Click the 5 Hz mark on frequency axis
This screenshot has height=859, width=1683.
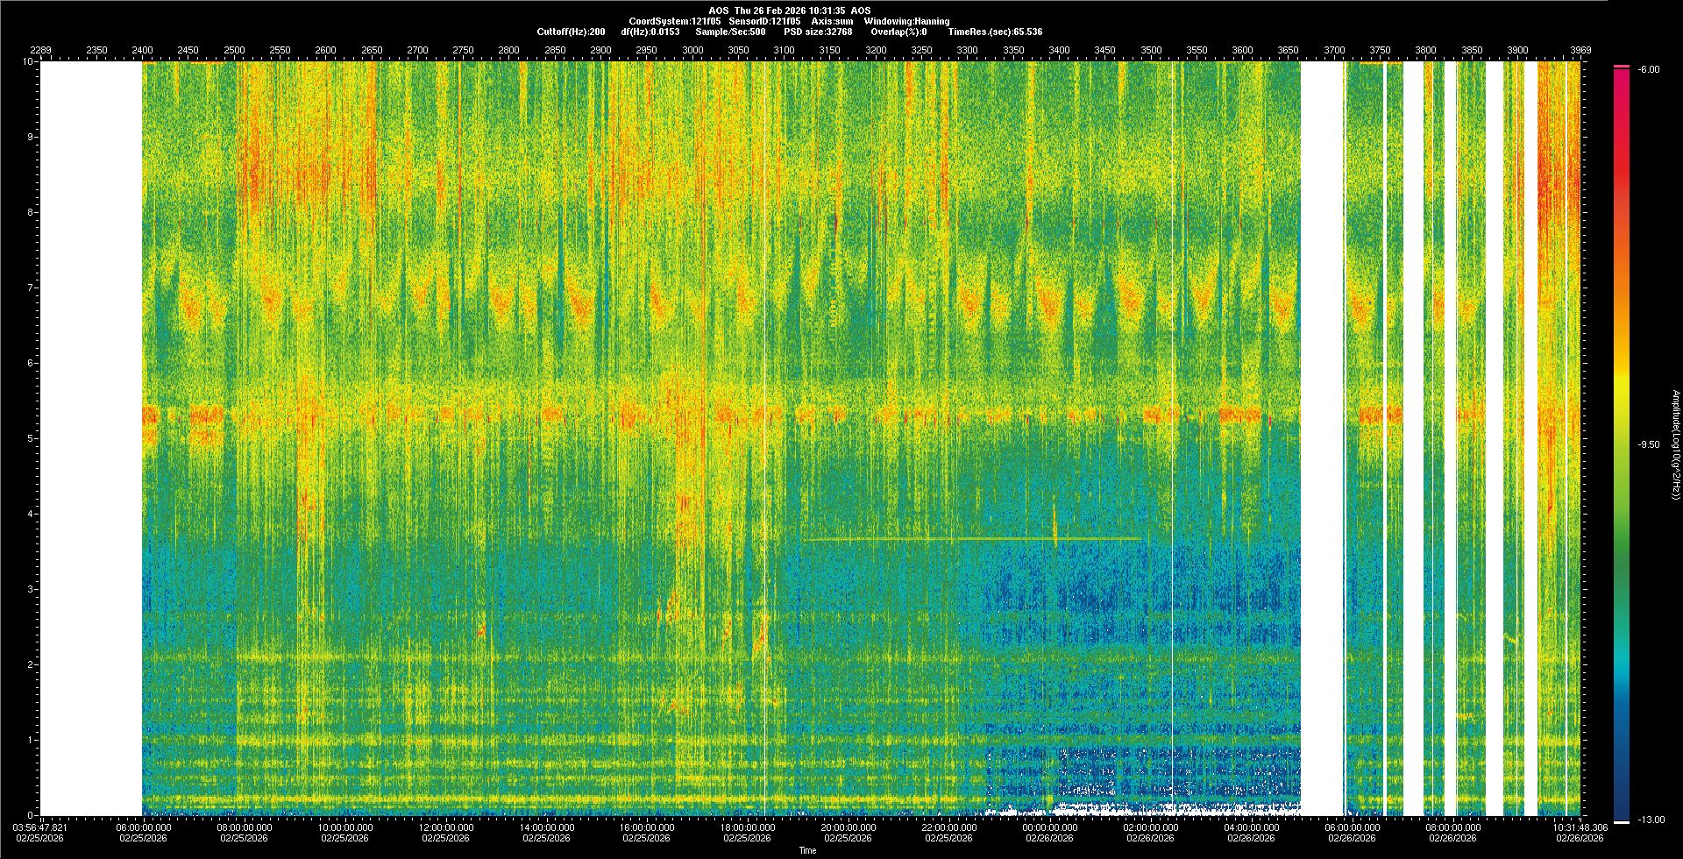(x=29, y=438)
